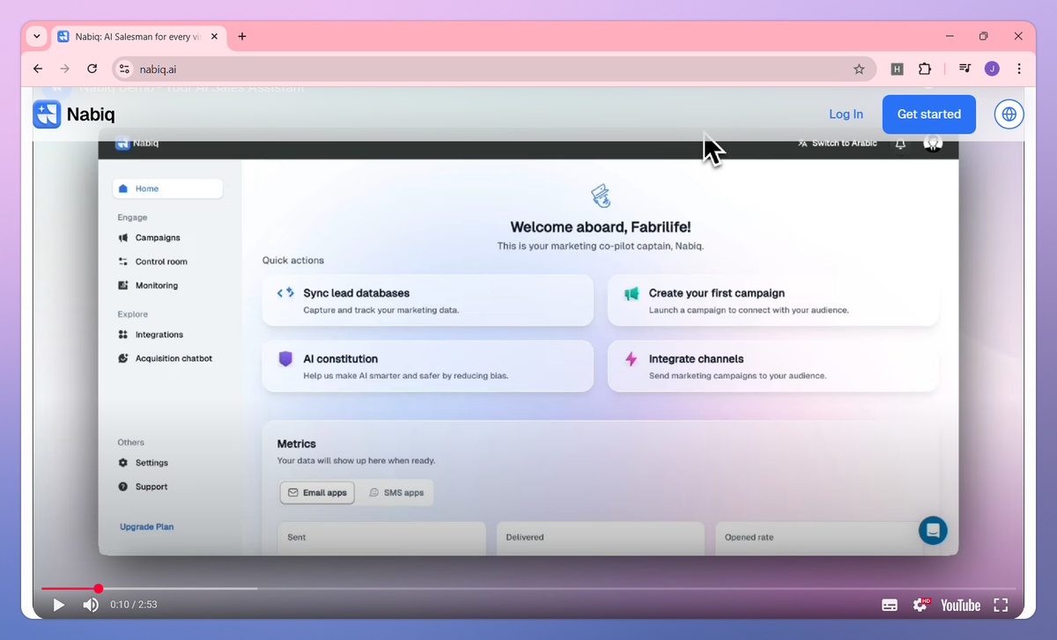The image size is (1057, 640).
Task: Open the H extension icon
Action: (x=897, y=69)
